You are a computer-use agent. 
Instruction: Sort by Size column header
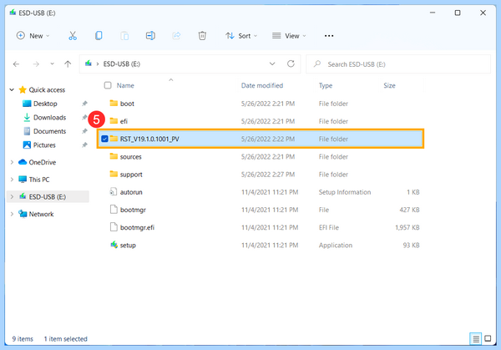389,85
